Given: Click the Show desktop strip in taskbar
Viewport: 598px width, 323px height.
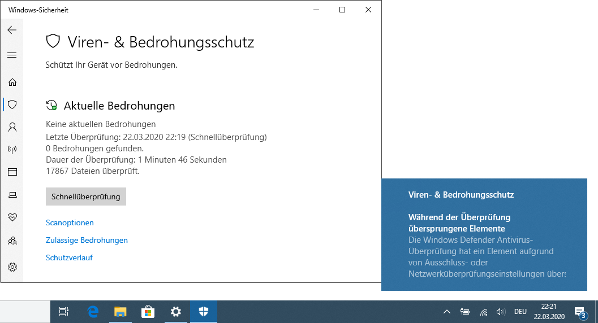Looking at the screenshot, I should pos(596,312).
